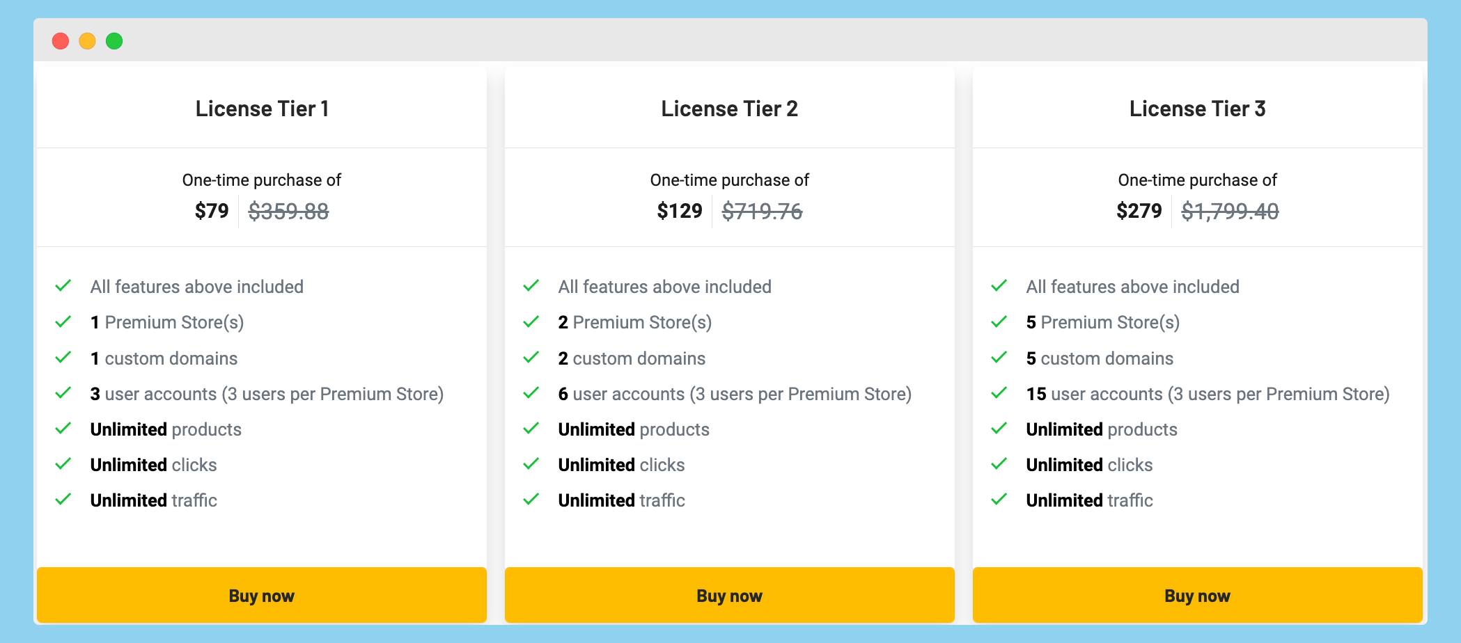Select the License Tier 1 heading

262,109
